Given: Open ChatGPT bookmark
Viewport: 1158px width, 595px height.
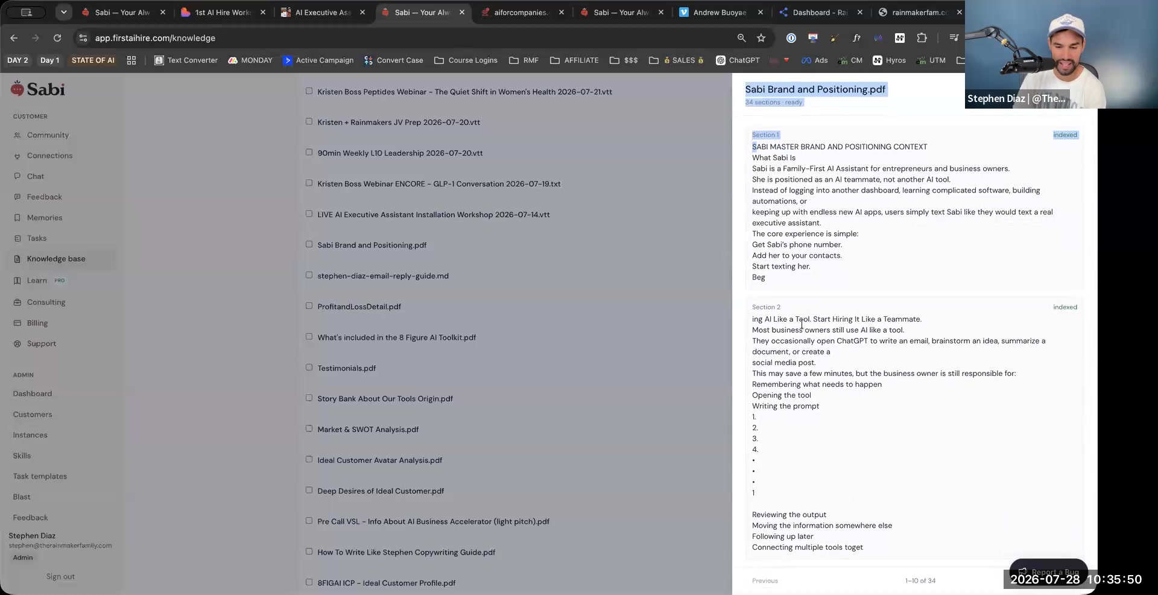Looking at the screenshot, I should (738, 60).
